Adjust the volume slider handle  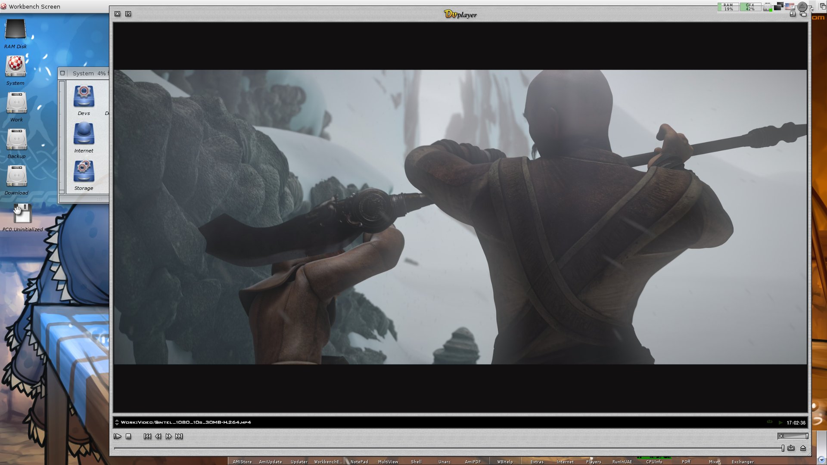807,436
